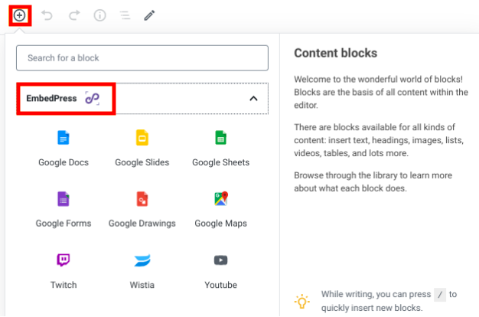Click the Wistia label text
The image size is (479, 317).
(x=142, y=285)
